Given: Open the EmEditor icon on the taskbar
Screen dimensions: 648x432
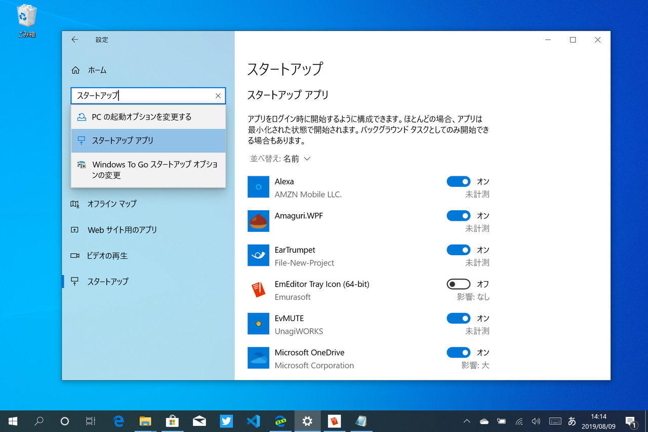Looking at the screenshot, I should click(334, 421).
